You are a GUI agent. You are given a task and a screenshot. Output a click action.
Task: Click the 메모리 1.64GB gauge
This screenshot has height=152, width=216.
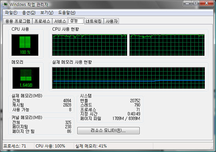click(x=26, y=78)
